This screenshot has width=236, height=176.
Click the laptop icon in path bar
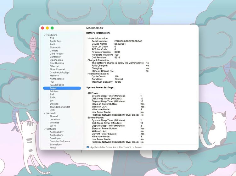pyautogui.click(x=88, y=147)
